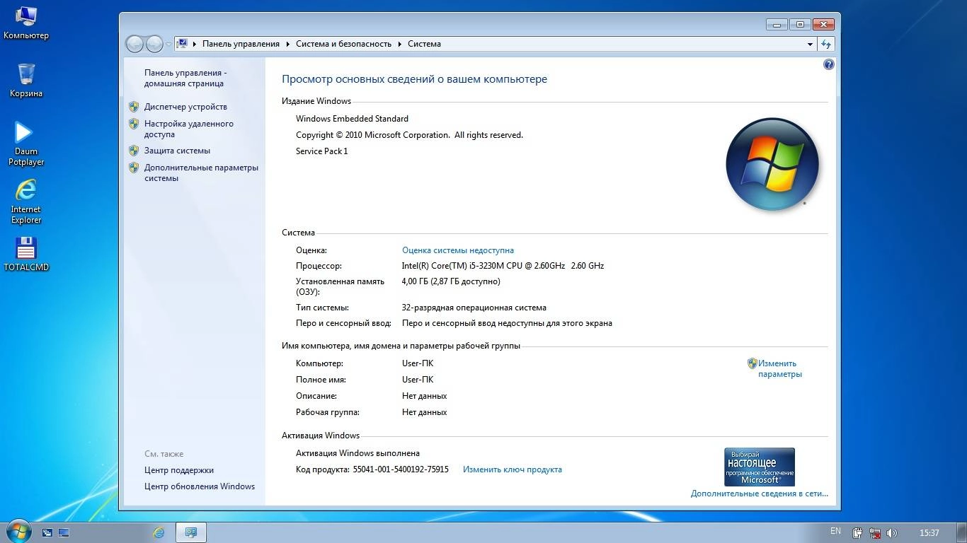Click Изменить ключ продукта link
Image resolution: width=967 pixels, height=543 pixels.
coord(513,469)
